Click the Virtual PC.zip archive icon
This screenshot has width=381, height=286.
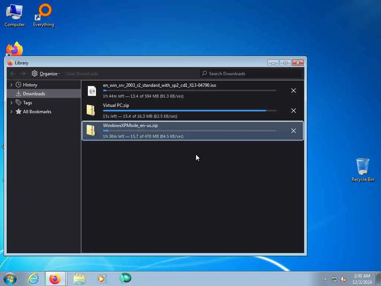pos(91,110)
